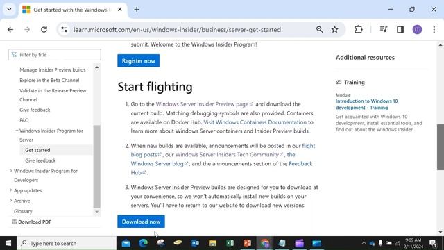Click the taskbar search box
The width and height of the screenshot is (444, 250).
click(67, 243)
